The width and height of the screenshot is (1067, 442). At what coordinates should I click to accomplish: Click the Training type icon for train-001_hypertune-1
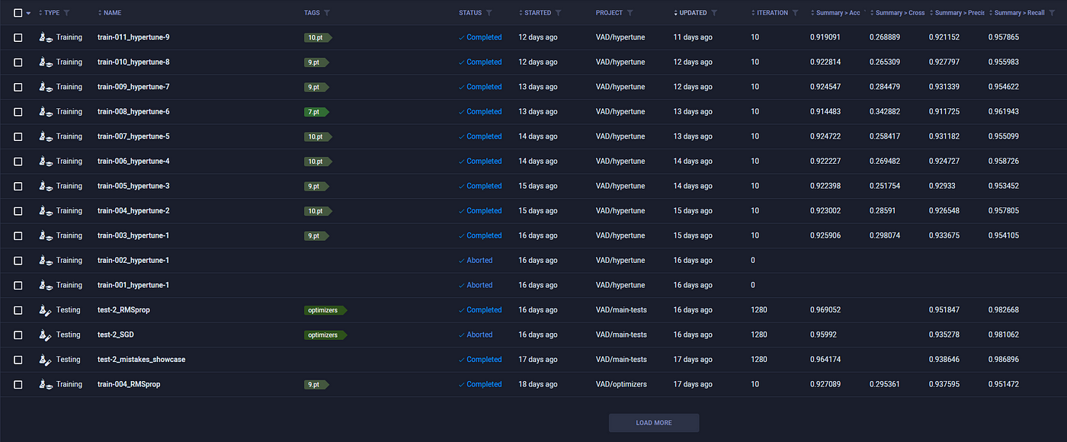(46, 285)
